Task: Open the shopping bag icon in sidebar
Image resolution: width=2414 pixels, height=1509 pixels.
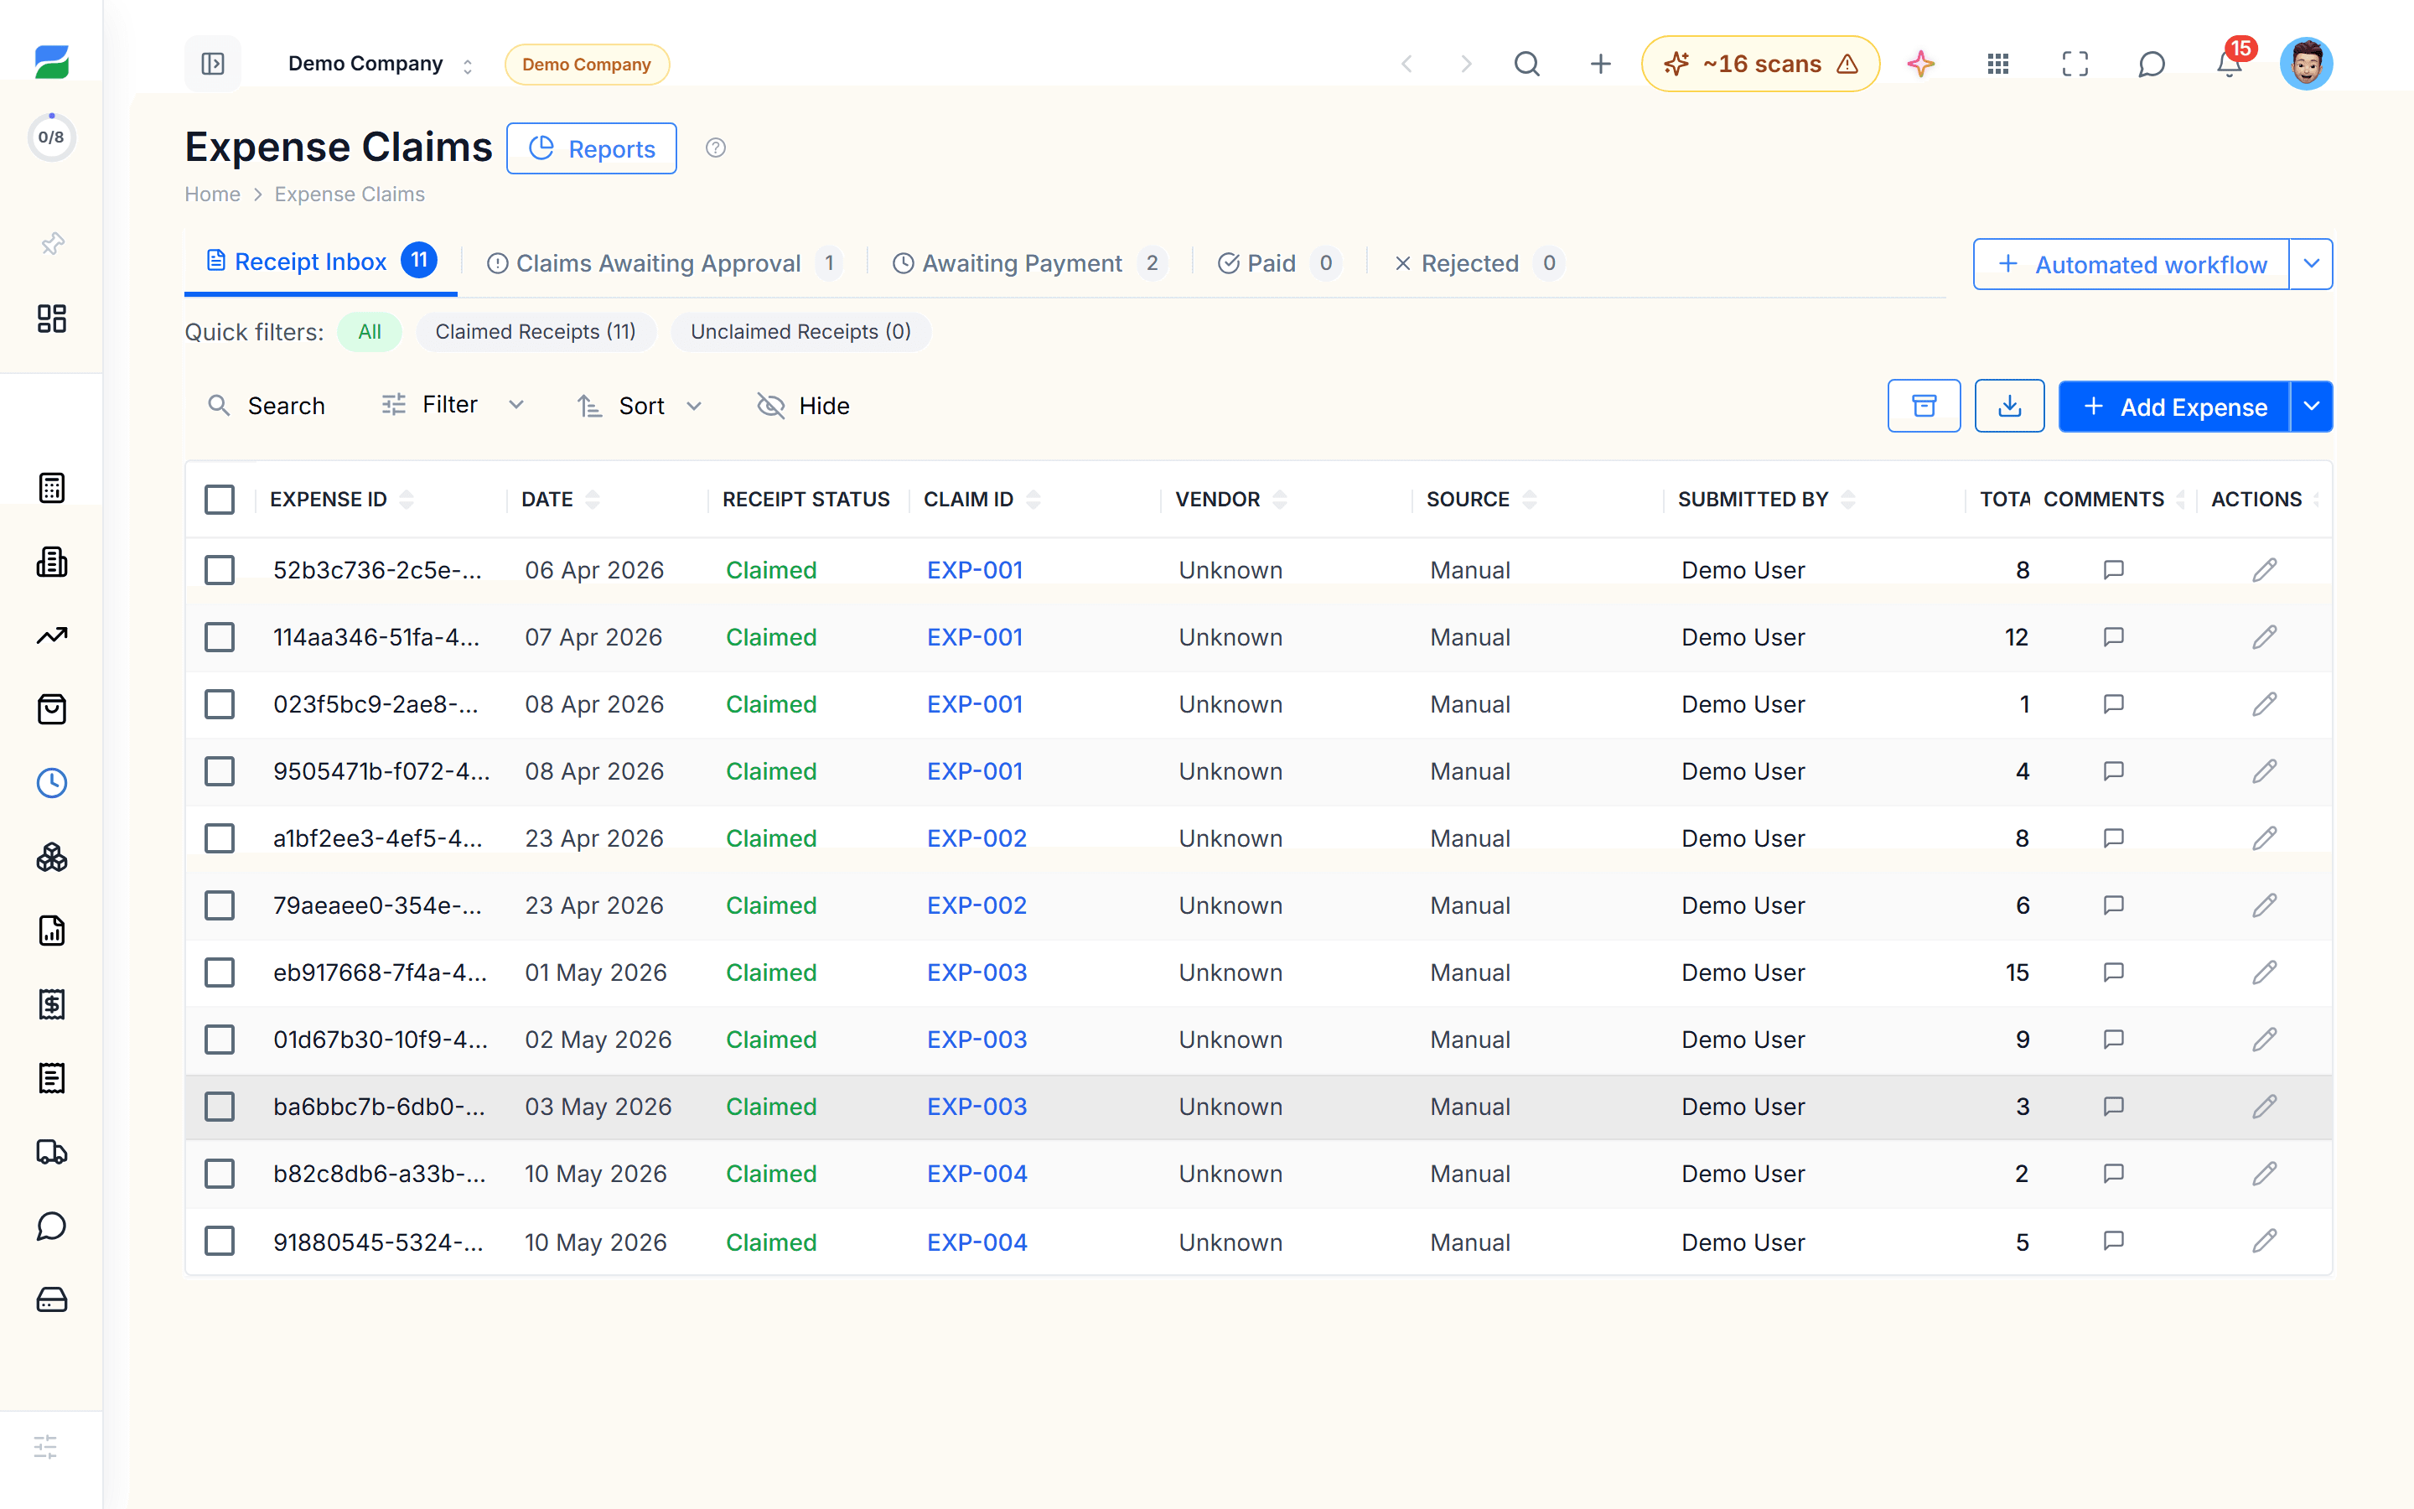Action: tap(52, 709)
